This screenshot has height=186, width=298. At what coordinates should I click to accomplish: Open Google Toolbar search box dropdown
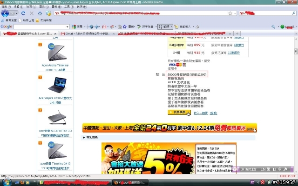click(x=67, y=27)
